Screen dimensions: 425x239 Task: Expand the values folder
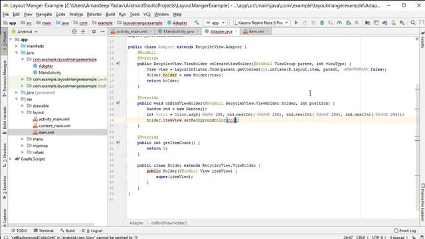[23, 152]
